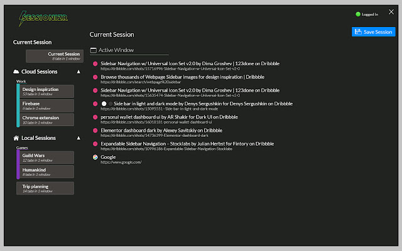Click the dribbble.com/search/webpage%20sidebar URL

click(x=141, y=82)
